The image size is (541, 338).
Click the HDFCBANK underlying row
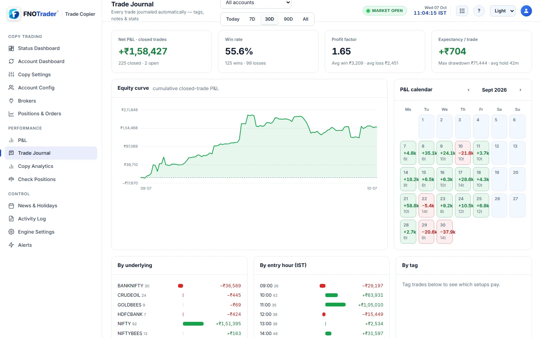tap(179, 314)
